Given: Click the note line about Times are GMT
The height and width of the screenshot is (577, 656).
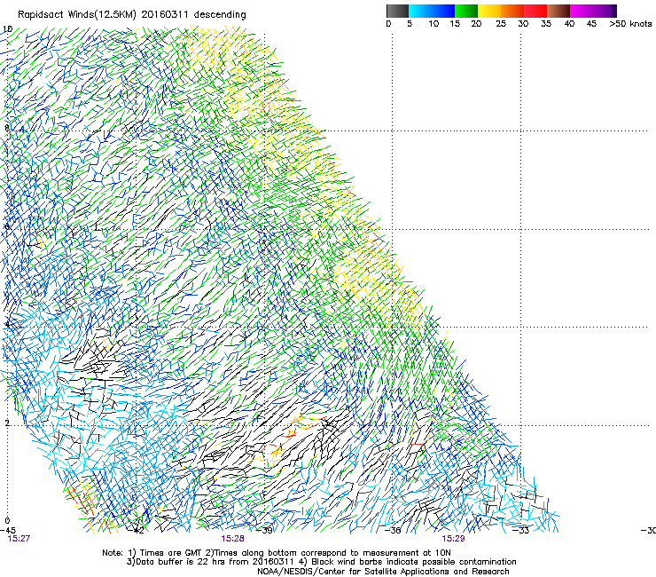Looking at the screenshot, I should coord(277,553).
